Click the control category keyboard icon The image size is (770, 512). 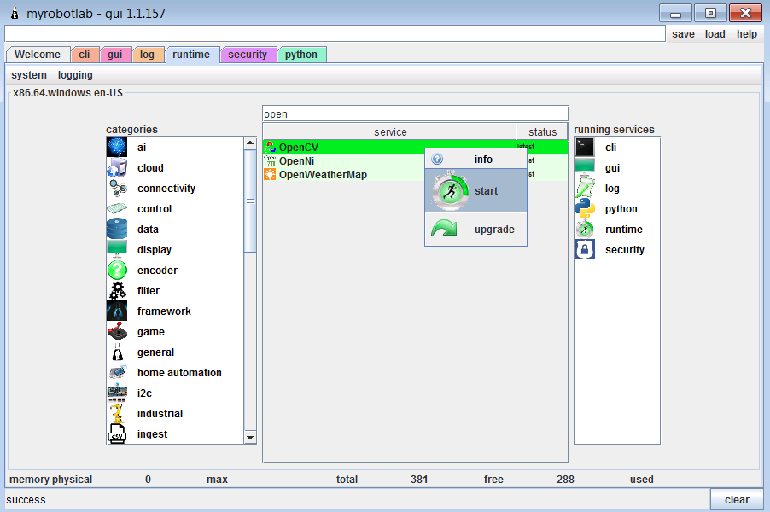click(x=117, y=208)
